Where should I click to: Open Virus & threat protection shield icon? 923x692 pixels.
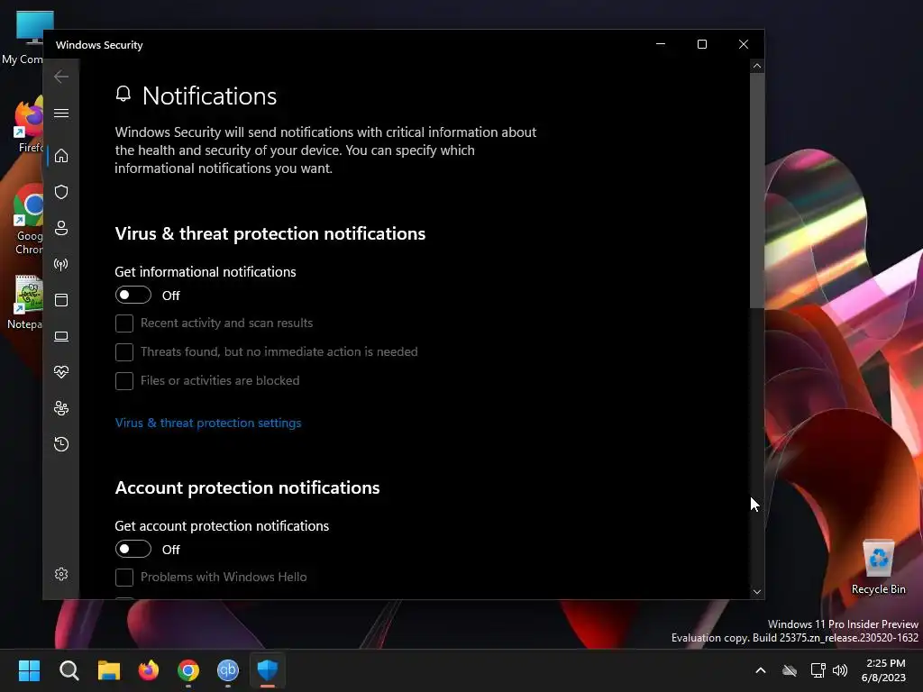(x=61, y=192)
